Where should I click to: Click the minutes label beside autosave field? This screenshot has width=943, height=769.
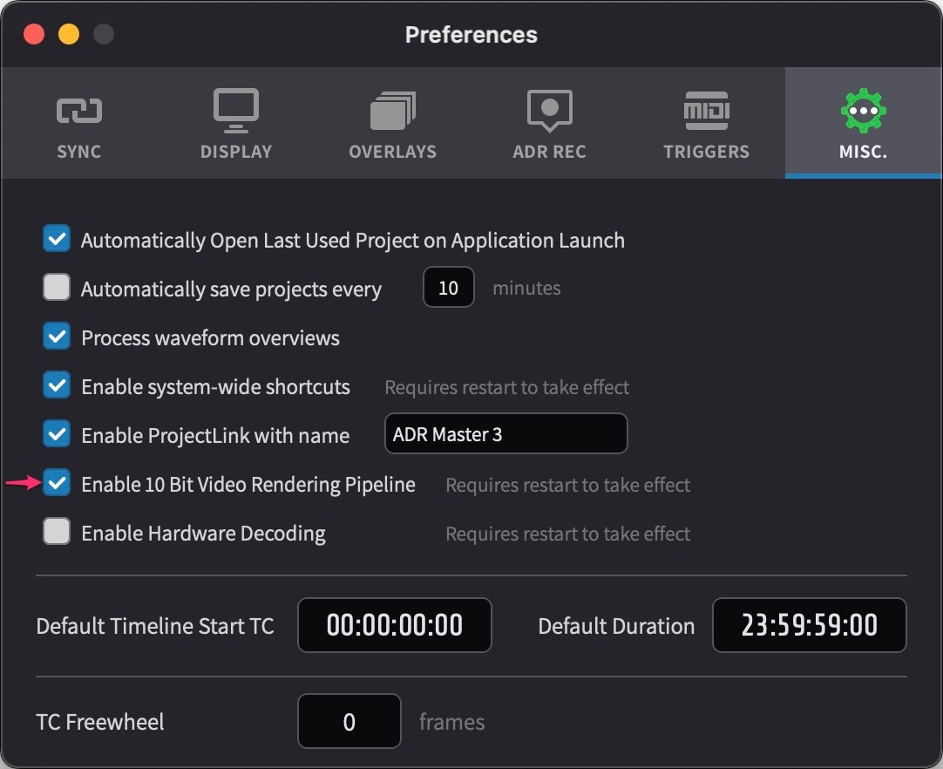point(526,289)
